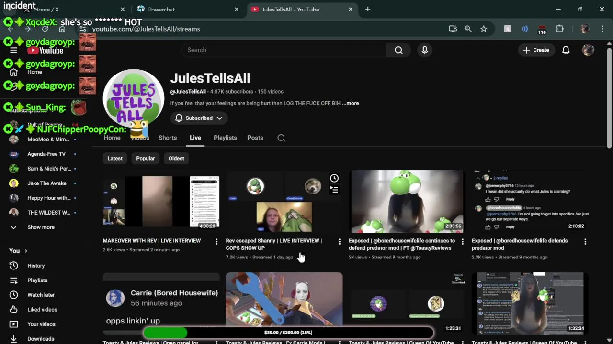The image size is (613, 344).
Task: Switch to the channel Home tab
Action: (112, 138)
